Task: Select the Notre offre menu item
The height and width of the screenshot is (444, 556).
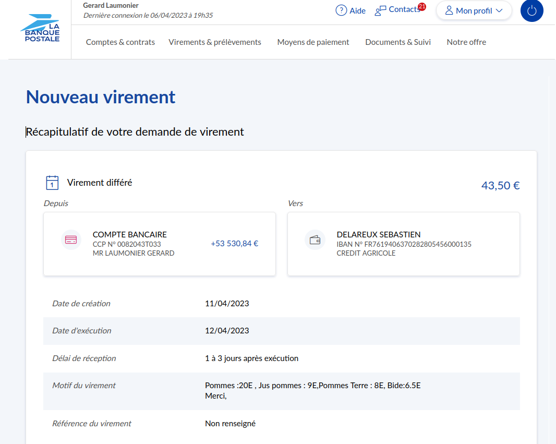Action: [466, 42]
